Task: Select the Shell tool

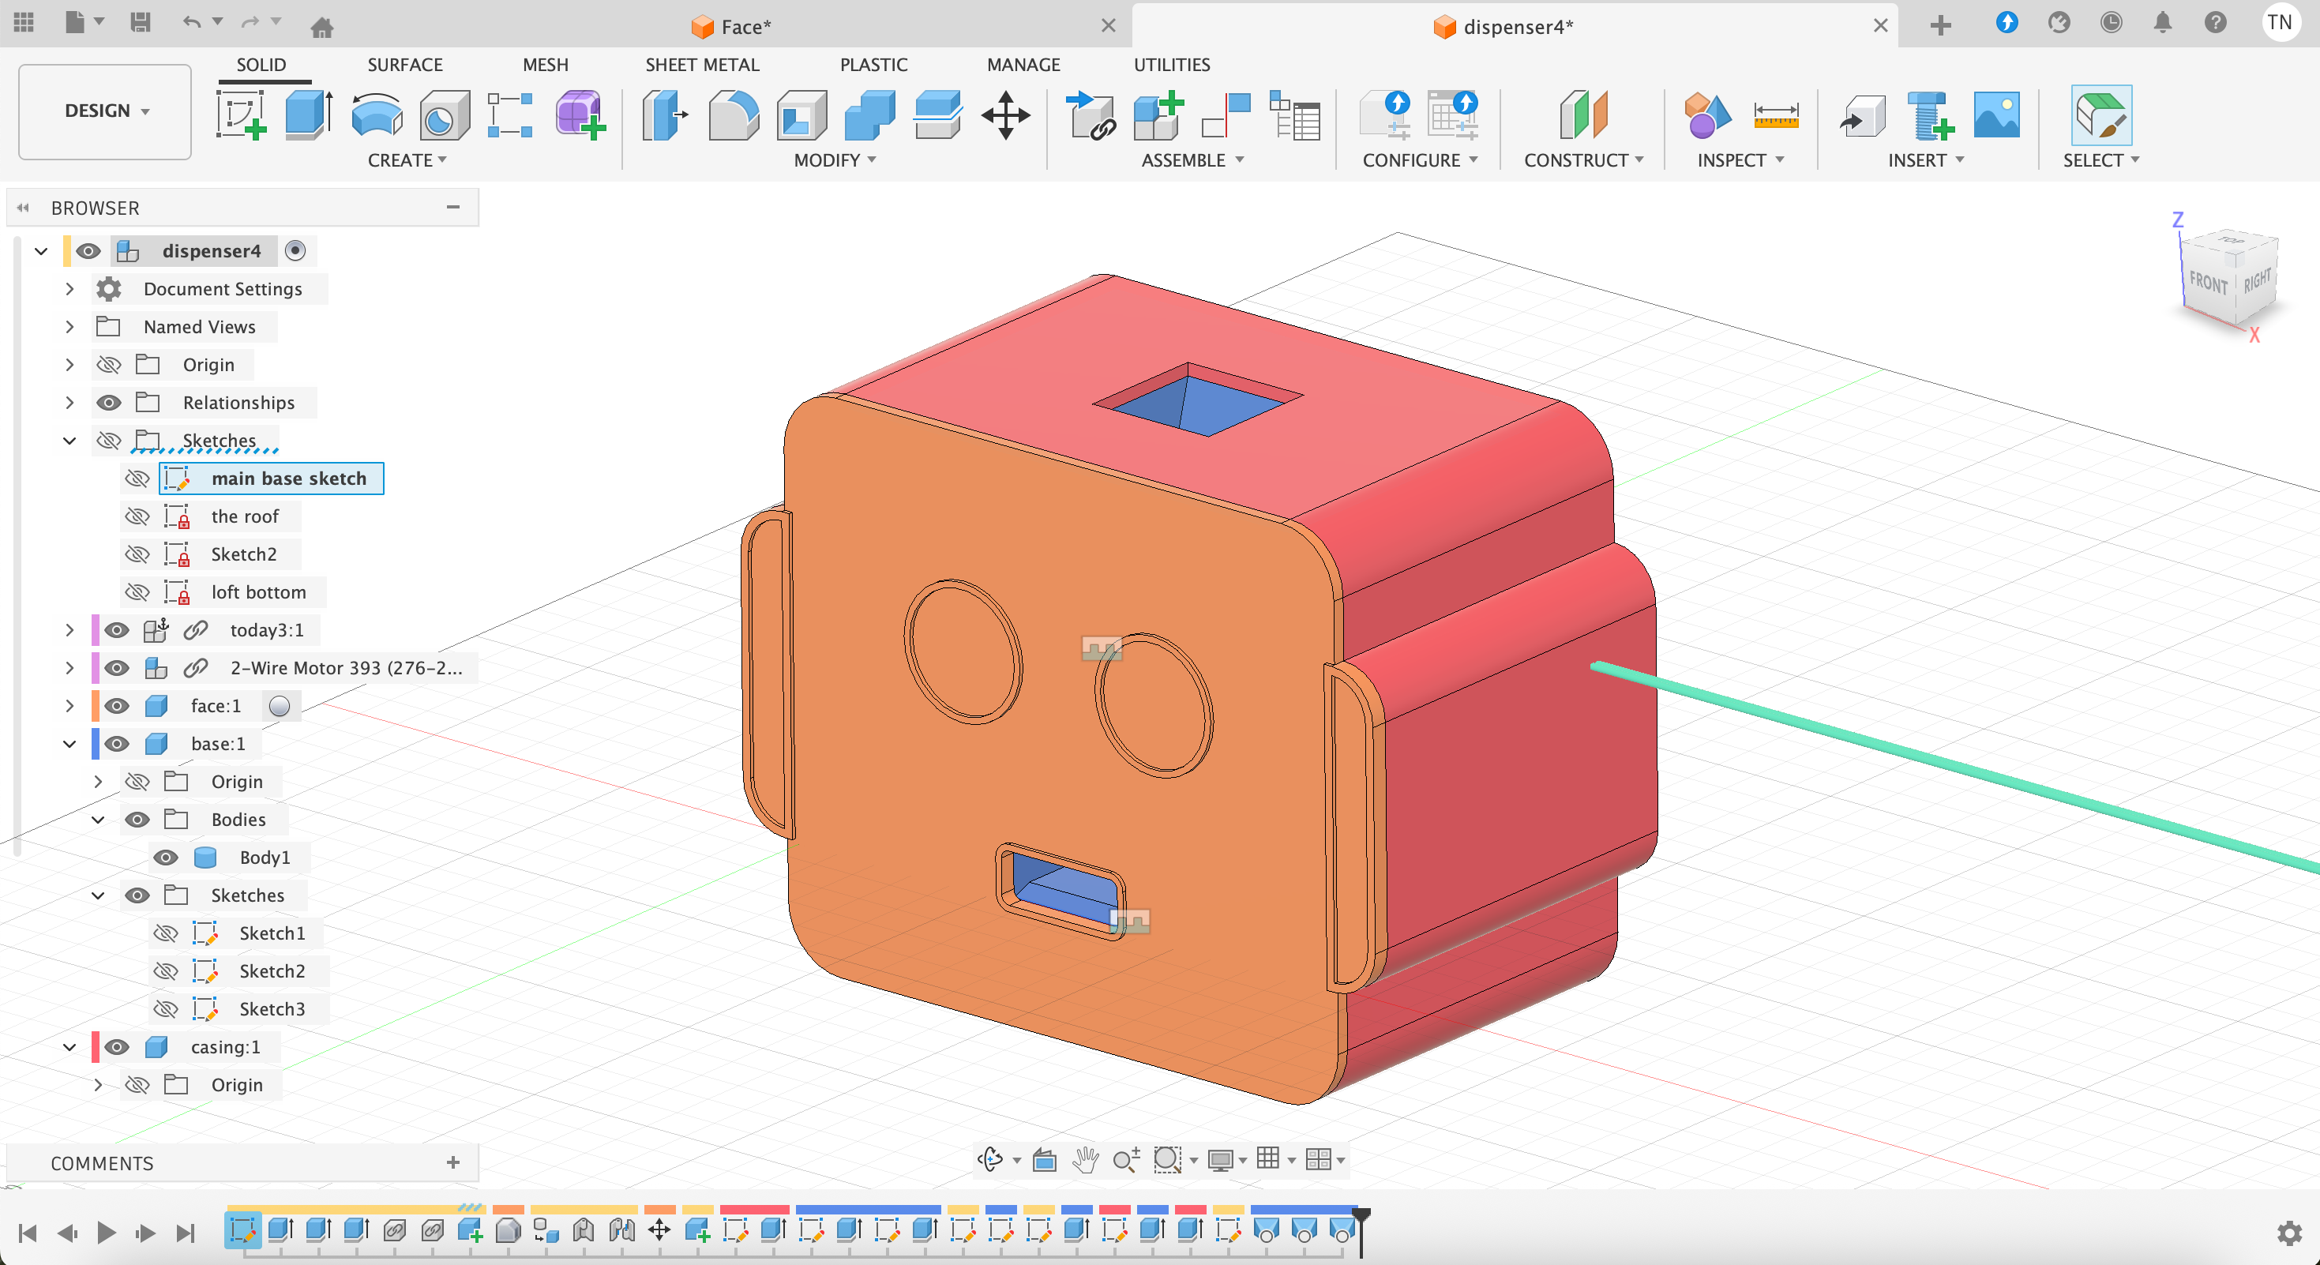Action: (801, 115)
